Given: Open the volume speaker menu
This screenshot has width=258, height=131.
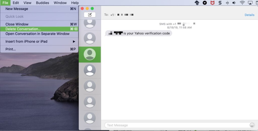Looking at the screenshot, I should (234, 3).
